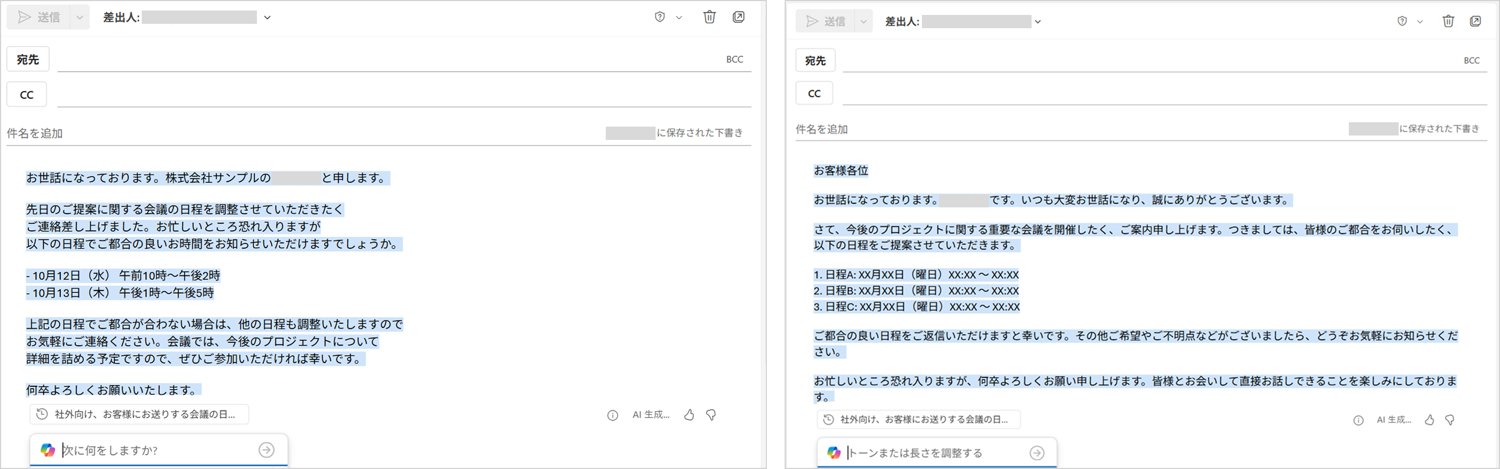Open the 差出人 sender dropdown in right window
Image resolution: width=1500 pixels, height=469 pixels.
pos(1037,22)
